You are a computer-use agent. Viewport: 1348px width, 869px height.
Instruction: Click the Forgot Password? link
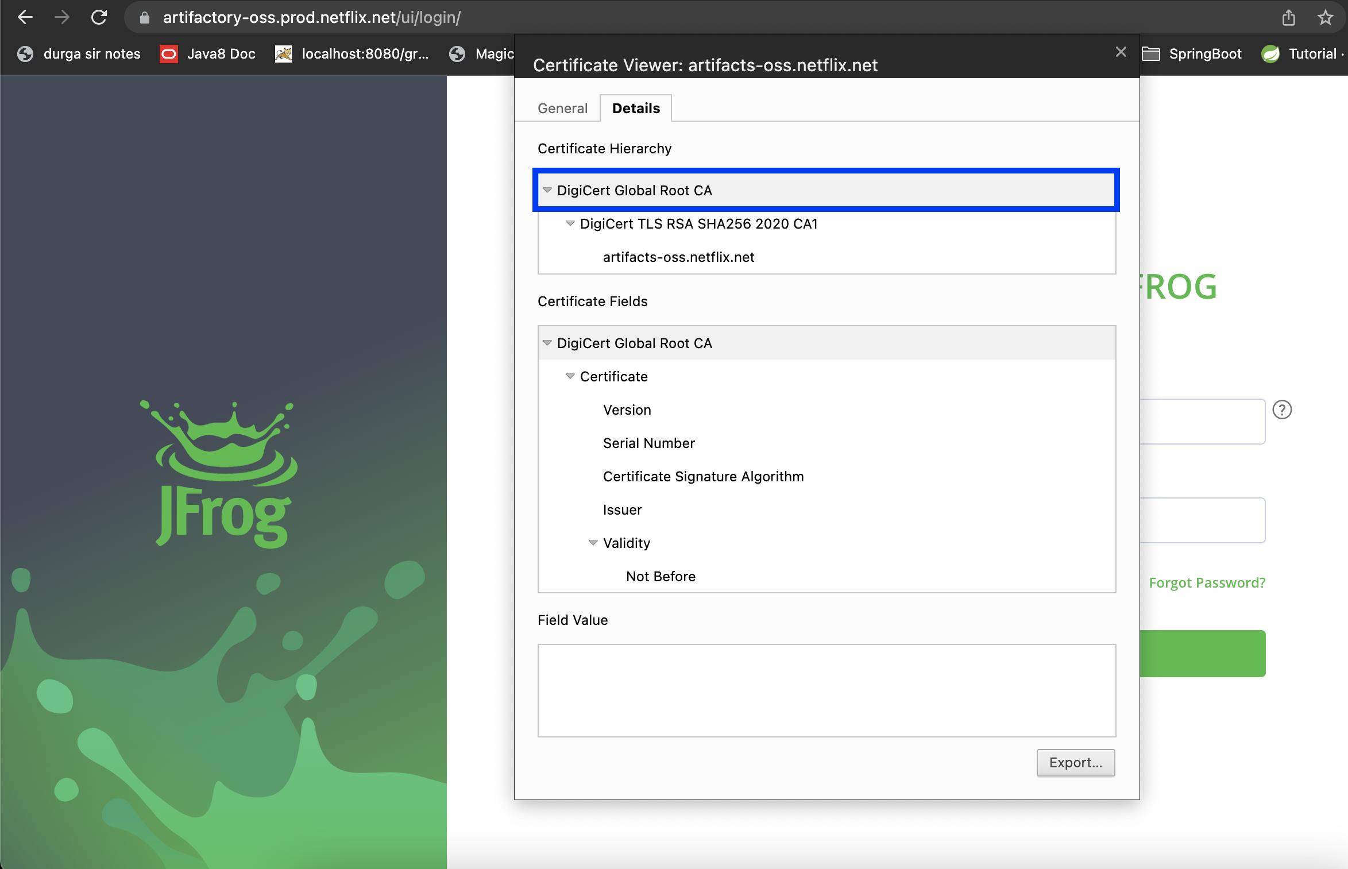1207,582
